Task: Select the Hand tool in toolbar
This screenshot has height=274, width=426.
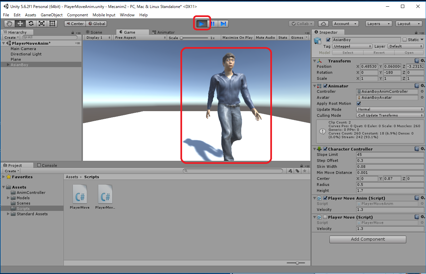Action: tap(9, 24)
